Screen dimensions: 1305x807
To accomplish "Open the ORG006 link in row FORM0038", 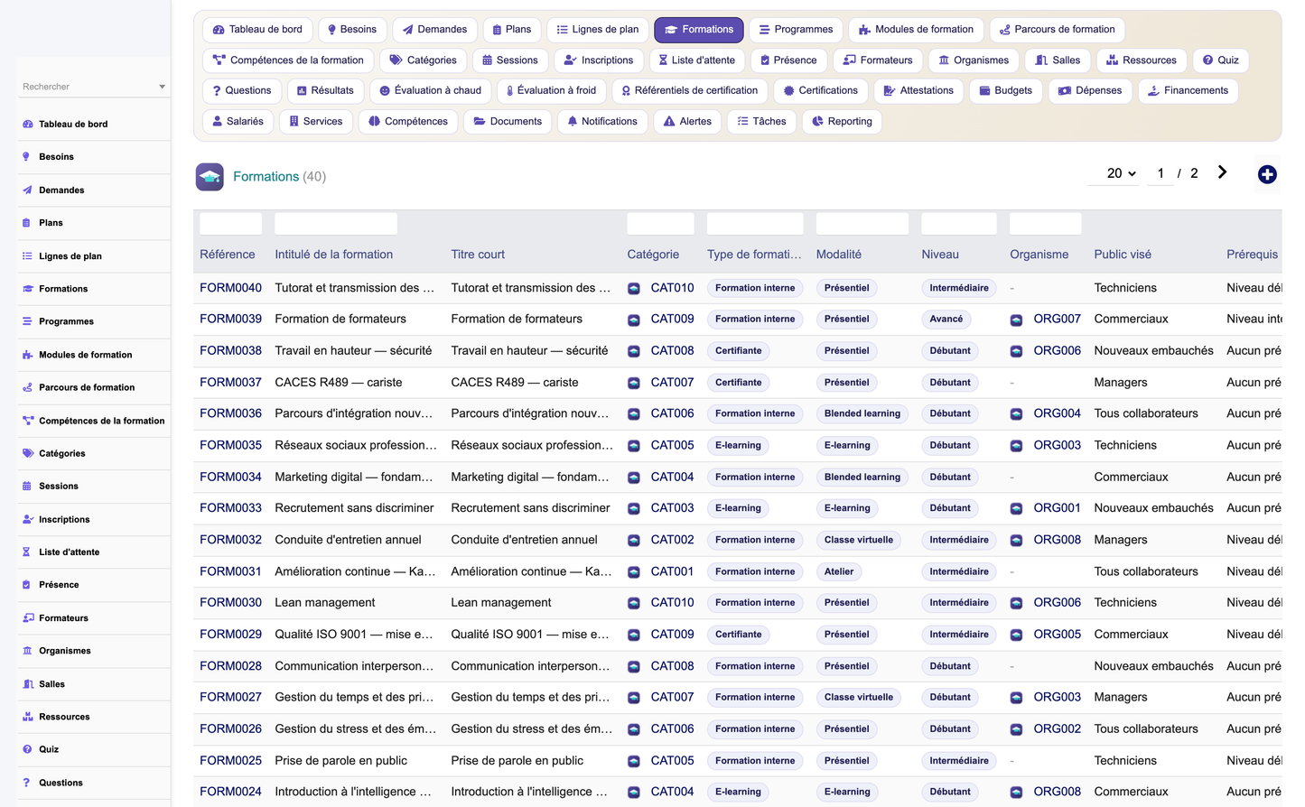I will tap(1057, 350).
